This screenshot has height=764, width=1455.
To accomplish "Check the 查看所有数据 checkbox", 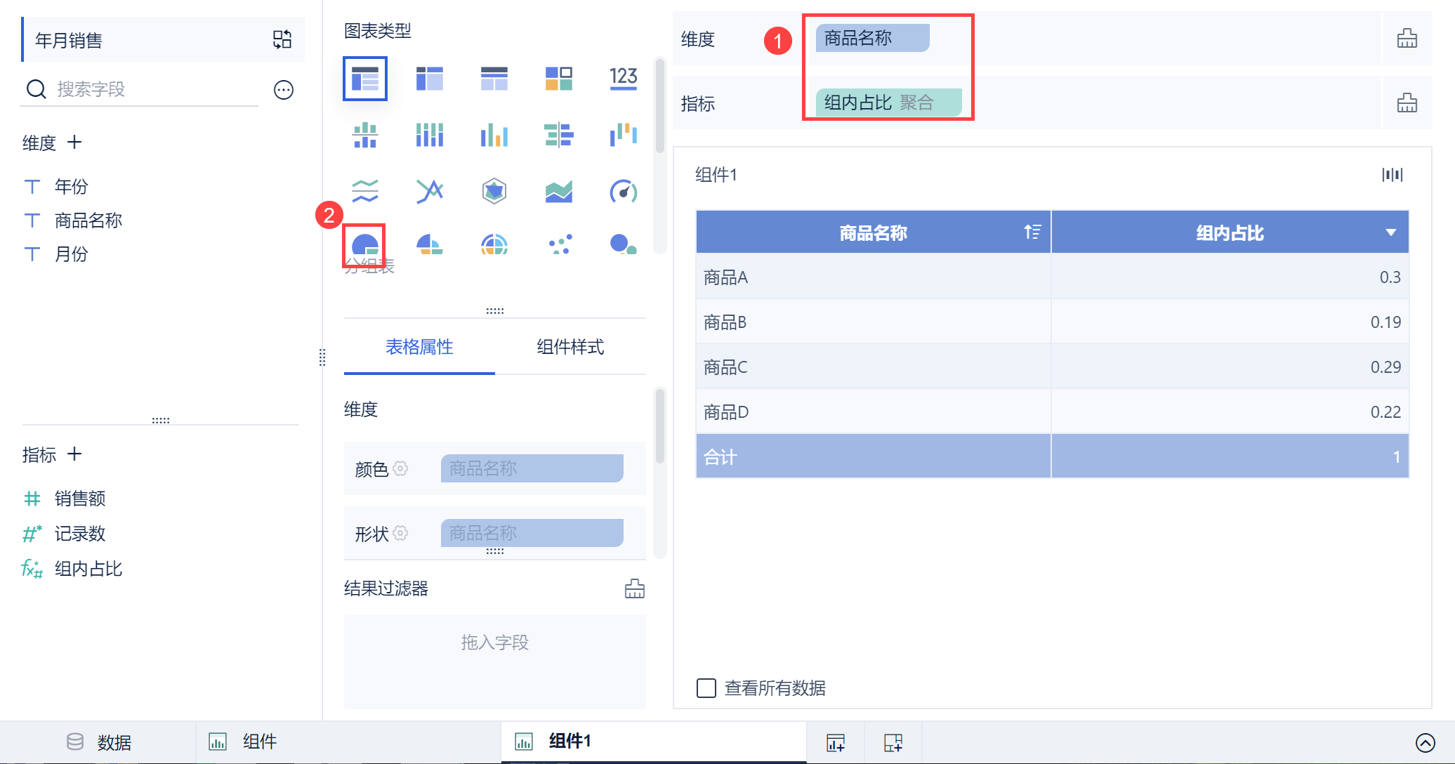I will click(706, 687).
